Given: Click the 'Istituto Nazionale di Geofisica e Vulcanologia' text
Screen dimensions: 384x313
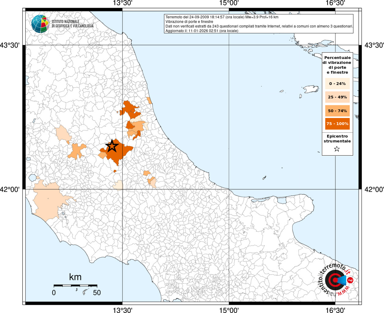Looking at the screenshot, I should tap(73, 24).
